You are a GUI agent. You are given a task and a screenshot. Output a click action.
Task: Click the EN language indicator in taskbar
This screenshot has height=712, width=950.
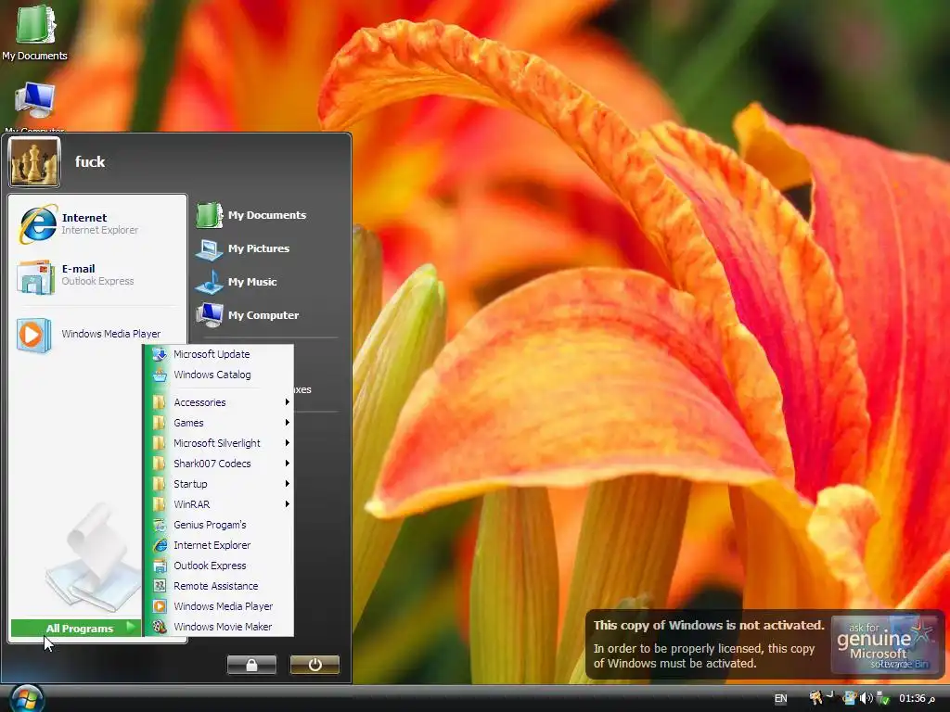(x=781, y=699)
